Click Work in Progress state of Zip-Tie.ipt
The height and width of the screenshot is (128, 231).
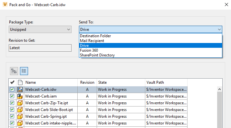click(121, 103)
